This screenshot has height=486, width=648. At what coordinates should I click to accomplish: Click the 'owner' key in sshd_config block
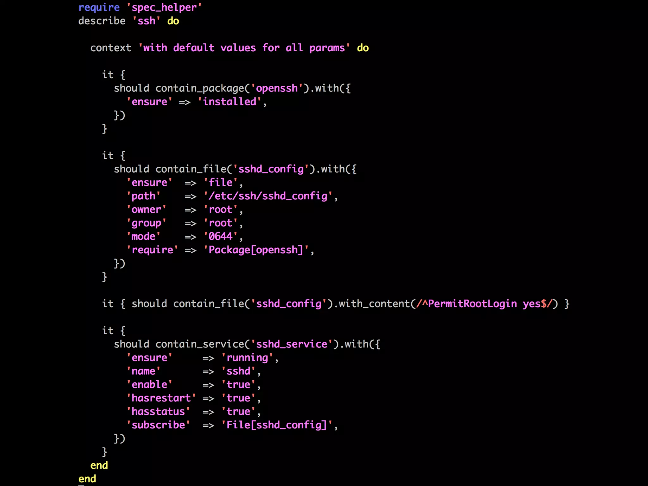tap(146, 209)
